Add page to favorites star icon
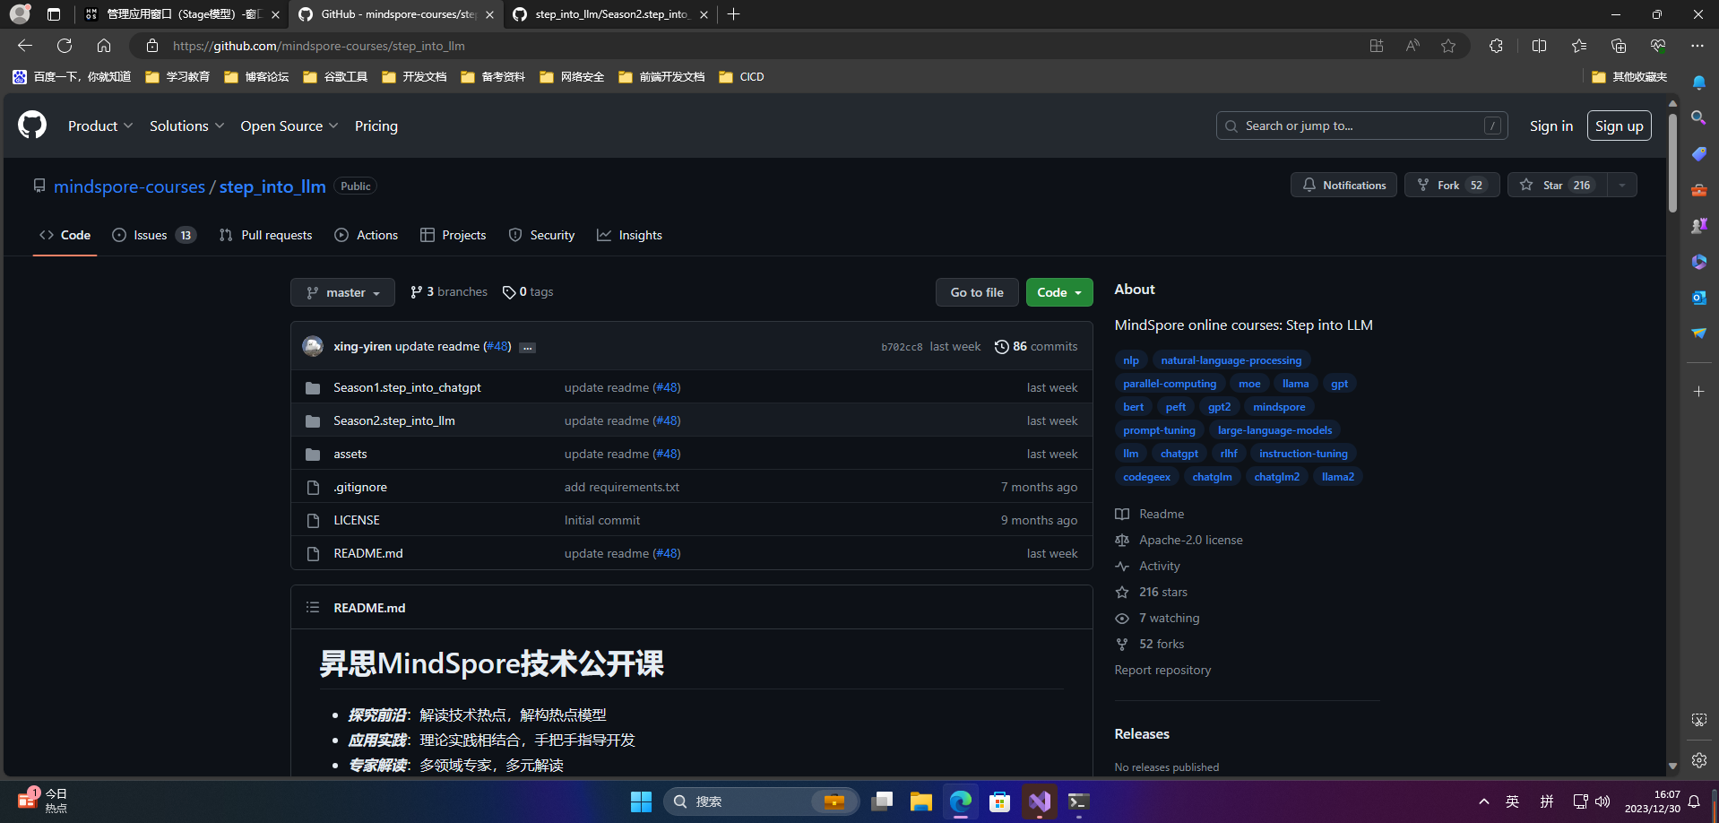The width and height of the screenshot is (1719, 823). point(1448,46)
